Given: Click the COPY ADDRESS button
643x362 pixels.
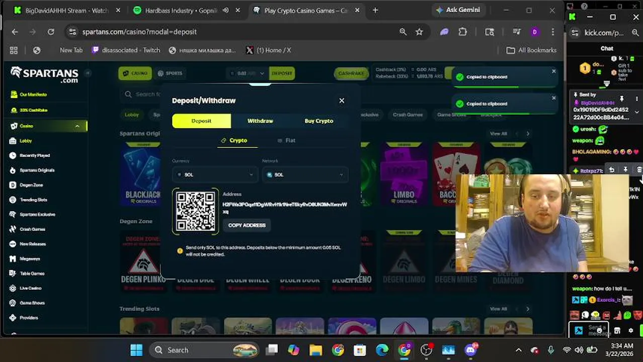Looking at the screenshot, I should pyautogui.click(x=247, y=225).
